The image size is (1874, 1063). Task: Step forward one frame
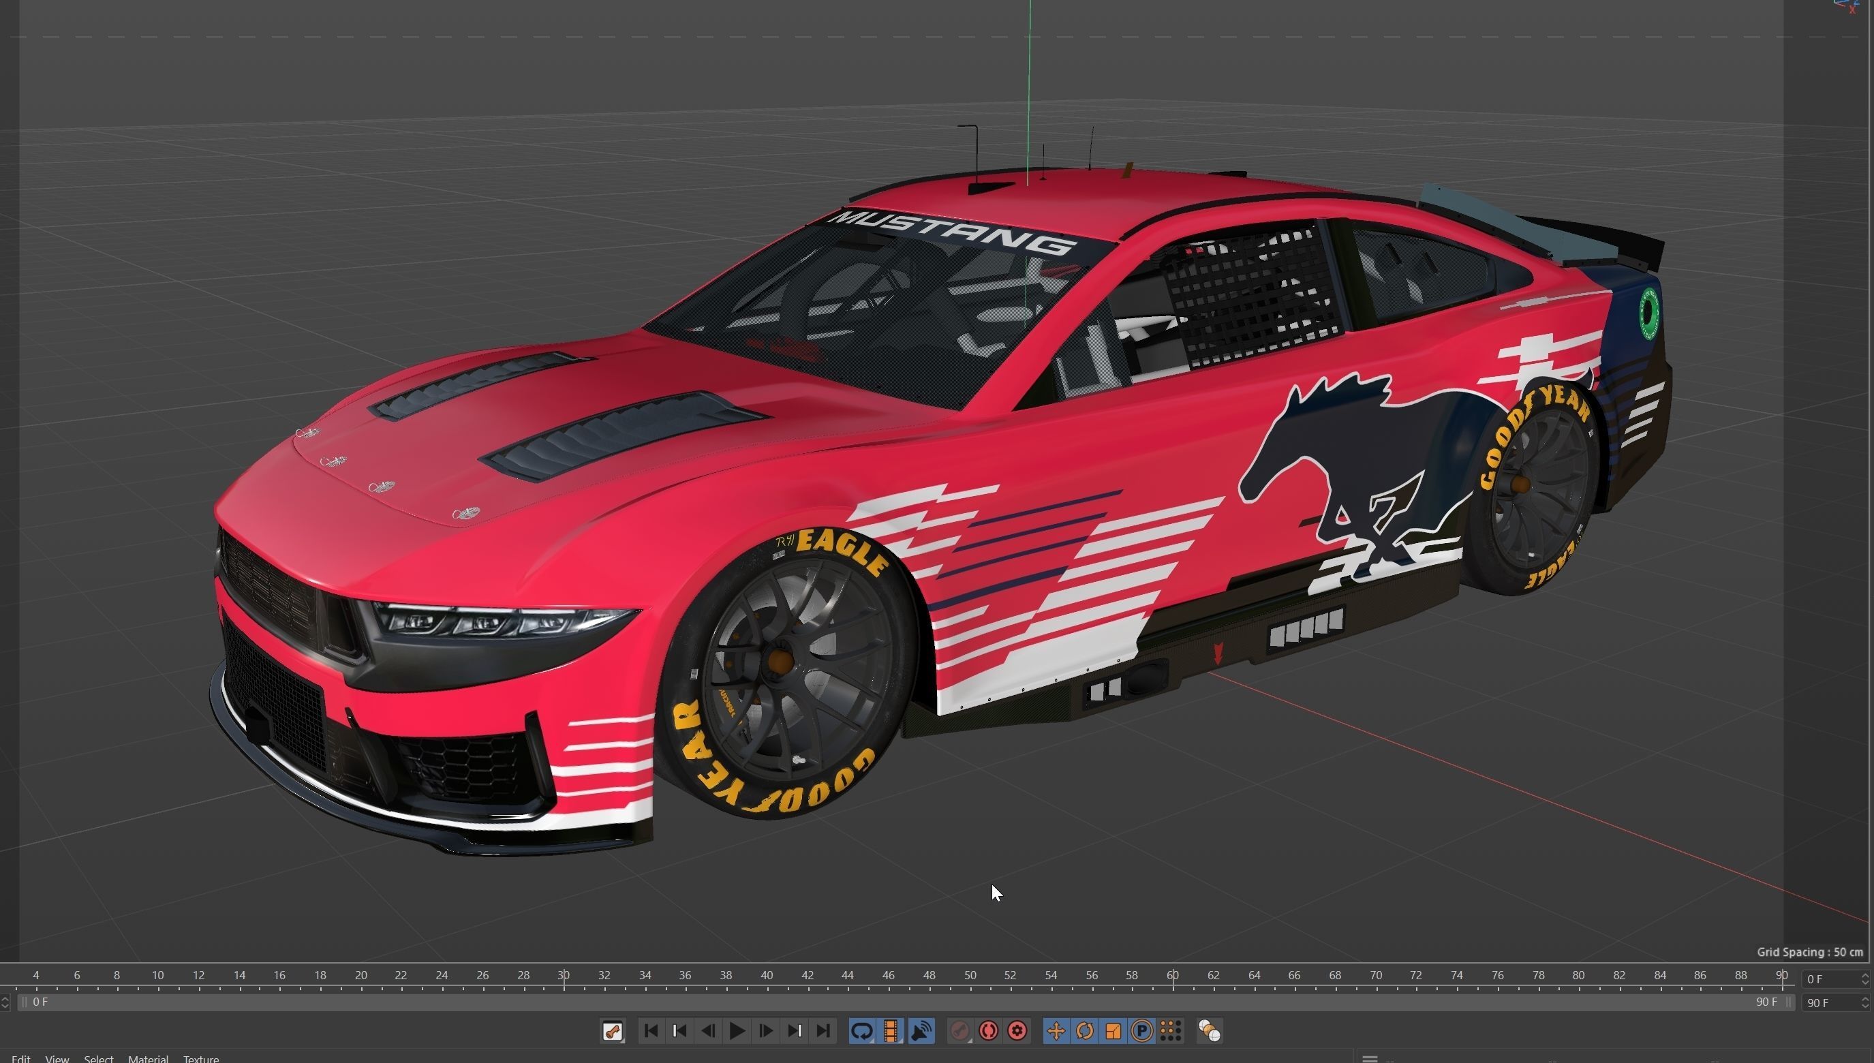(766, 1031)
